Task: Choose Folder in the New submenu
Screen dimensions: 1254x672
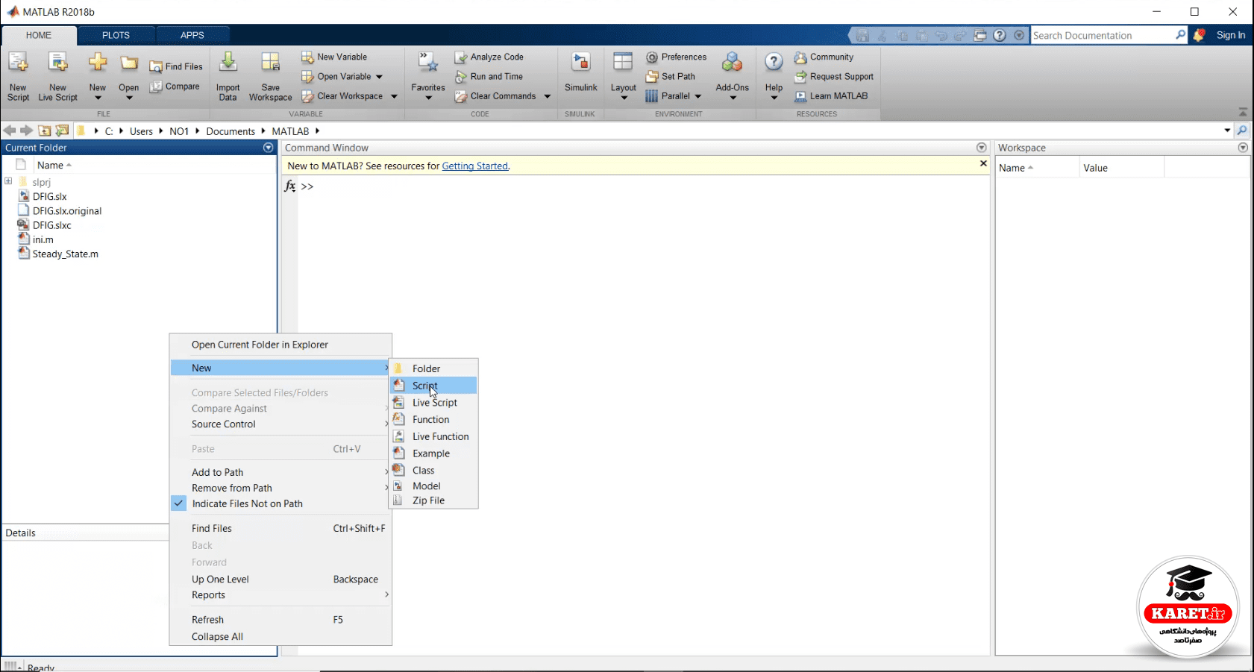Action: (433, 368)
